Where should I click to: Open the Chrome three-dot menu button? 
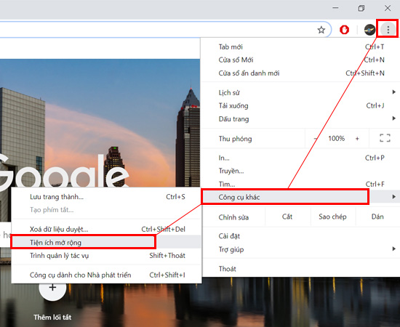pos(388,30)
